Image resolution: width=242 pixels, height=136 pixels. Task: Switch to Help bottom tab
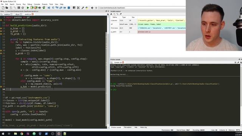click(136, 127)
